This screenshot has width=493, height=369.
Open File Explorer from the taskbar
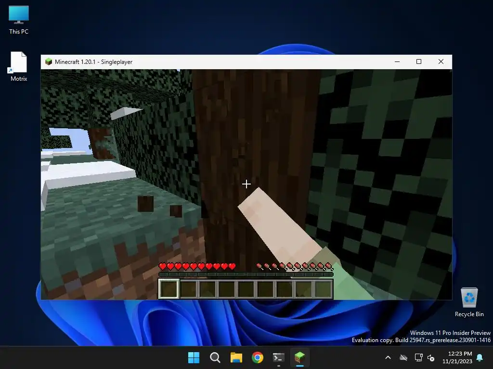[x=236, y=357]
